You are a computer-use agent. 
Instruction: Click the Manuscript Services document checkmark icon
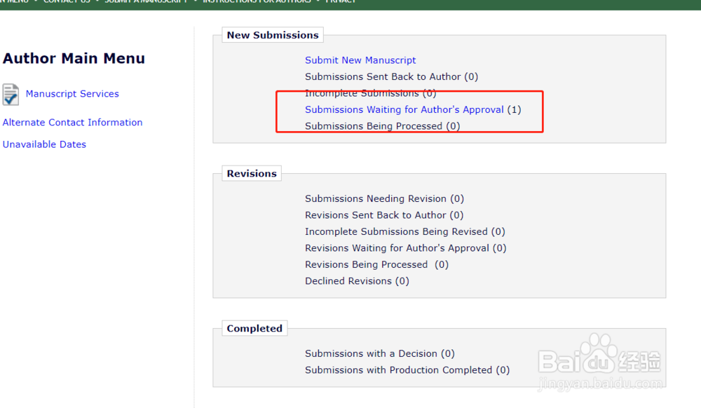11,95
